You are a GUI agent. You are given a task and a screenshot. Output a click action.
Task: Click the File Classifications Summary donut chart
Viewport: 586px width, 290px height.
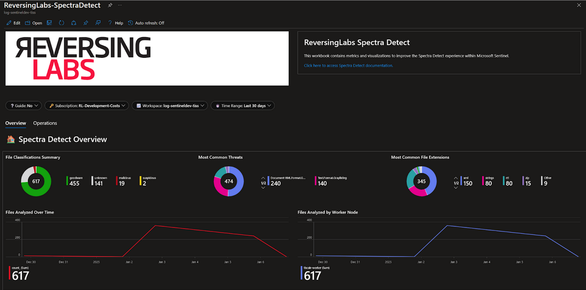coord(36,181)
